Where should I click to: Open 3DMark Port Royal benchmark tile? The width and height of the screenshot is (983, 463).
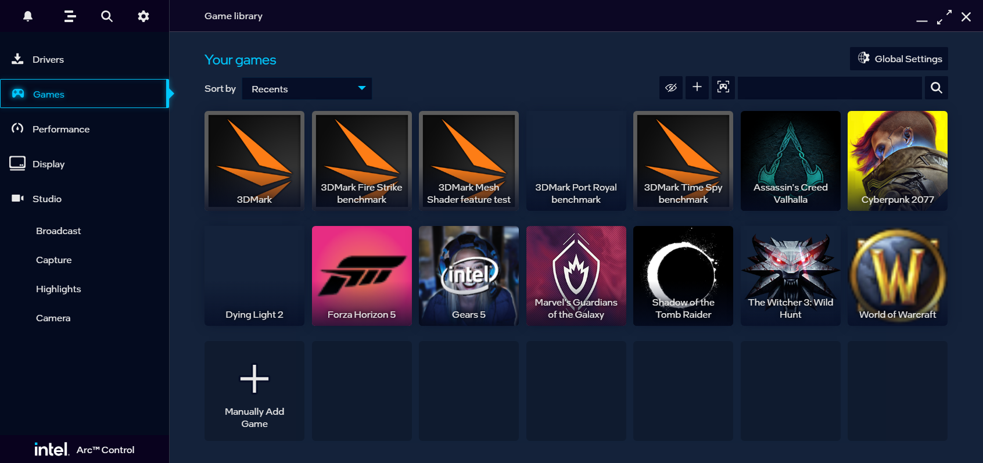pyautogui.click(x=576, y=161)
